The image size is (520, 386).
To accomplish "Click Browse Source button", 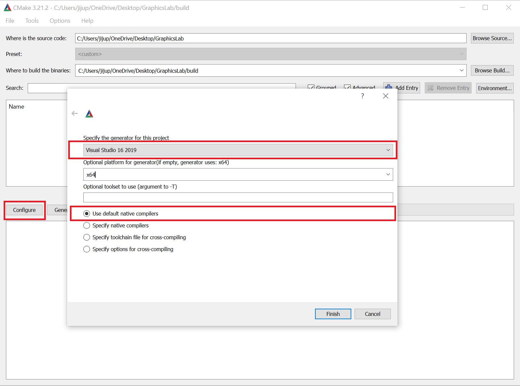I will click(492, 38).
